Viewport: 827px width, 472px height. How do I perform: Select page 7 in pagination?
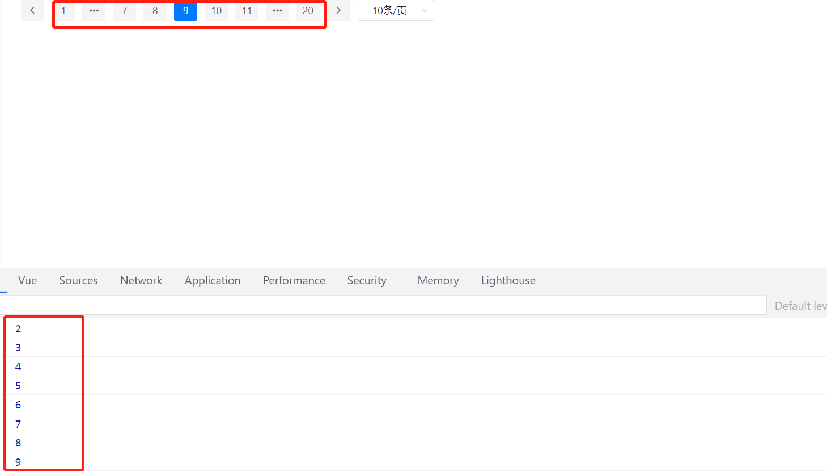point(124,10)
